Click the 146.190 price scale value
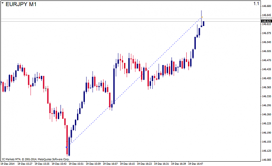 pyautogui.click(x=267, y=133)
